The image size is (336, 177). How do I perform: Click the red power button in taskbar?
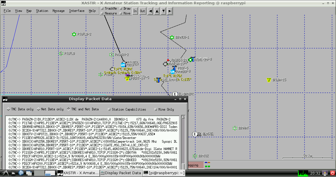(x=333, y=173)
